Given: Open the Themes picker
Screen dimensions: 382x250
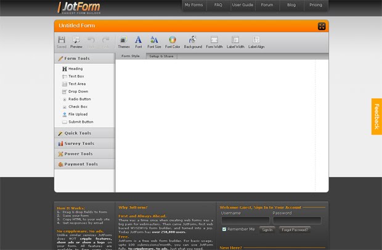Looking at the screenshot, I should point(124,42).
